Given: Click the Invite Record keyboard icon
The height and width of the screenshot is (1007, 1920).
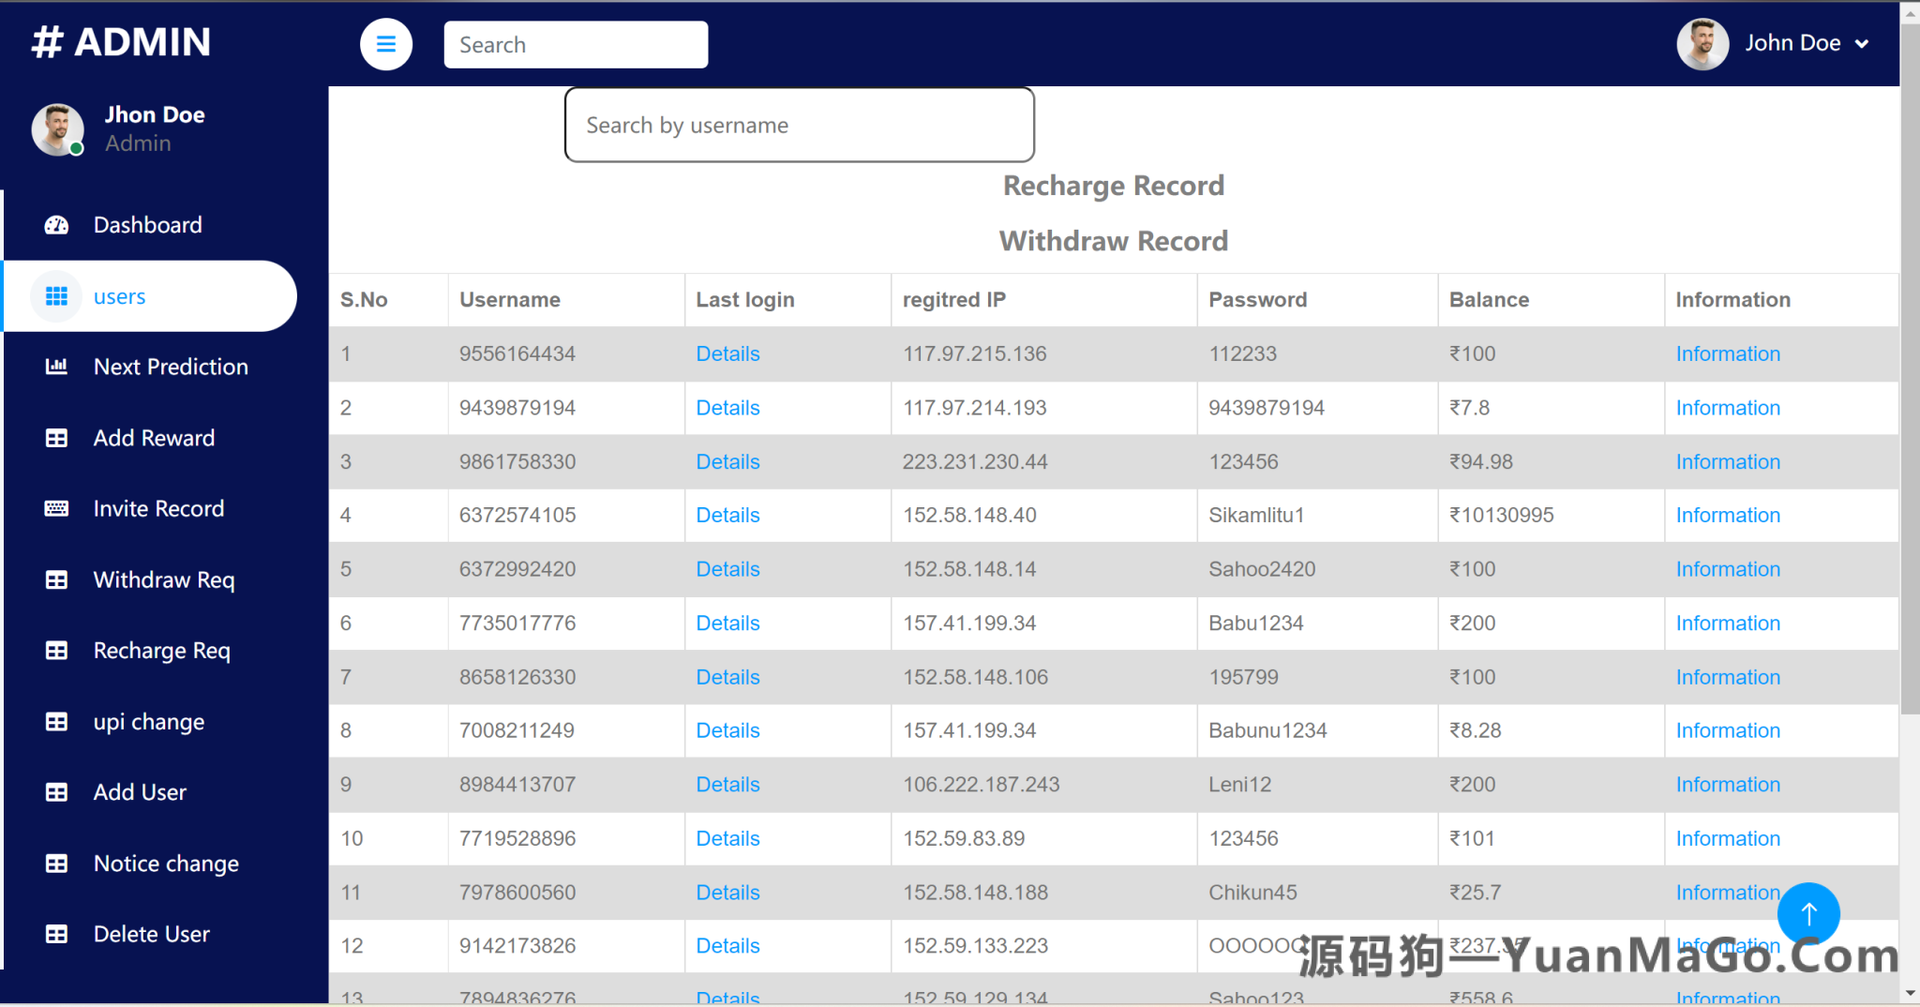Looking at the screenshot, I should (x=56, y=508).
